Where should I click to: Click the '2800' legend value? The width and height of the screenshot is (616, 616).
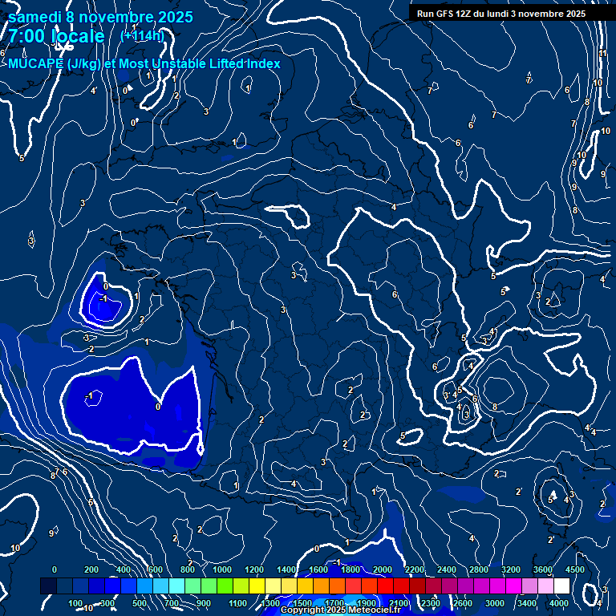point(479,569)
